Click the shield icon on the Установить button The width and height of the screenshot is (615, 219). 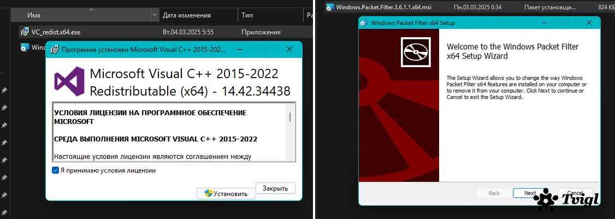tap(208, 193)
